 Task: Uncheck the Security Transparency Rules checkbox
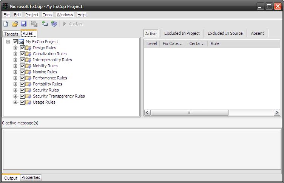click(22, 96)
